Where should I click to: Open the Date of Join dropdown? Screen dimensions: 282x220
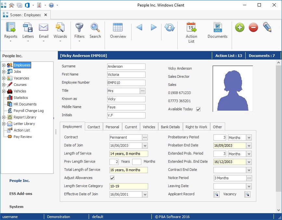[145, 145]
